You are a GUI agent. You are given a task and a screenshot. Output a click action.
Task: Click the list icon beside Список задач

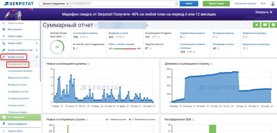click(x=4, y=36)
